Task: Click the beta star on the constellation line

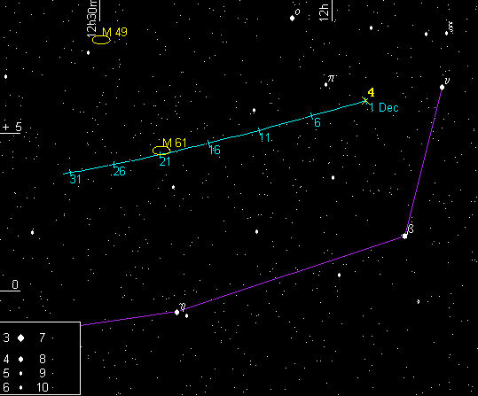Action: (x=404, y=236)
